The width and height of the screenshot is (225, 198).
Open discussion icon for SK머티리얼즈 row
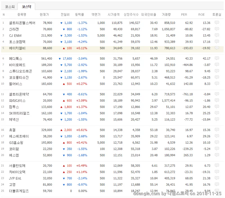(217, 113)
